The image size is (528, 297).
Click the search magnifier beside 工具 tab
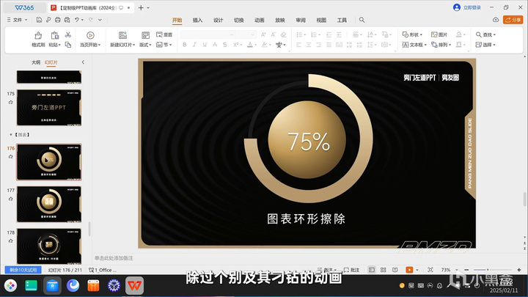pyautogui.click(x=362, y=20)
